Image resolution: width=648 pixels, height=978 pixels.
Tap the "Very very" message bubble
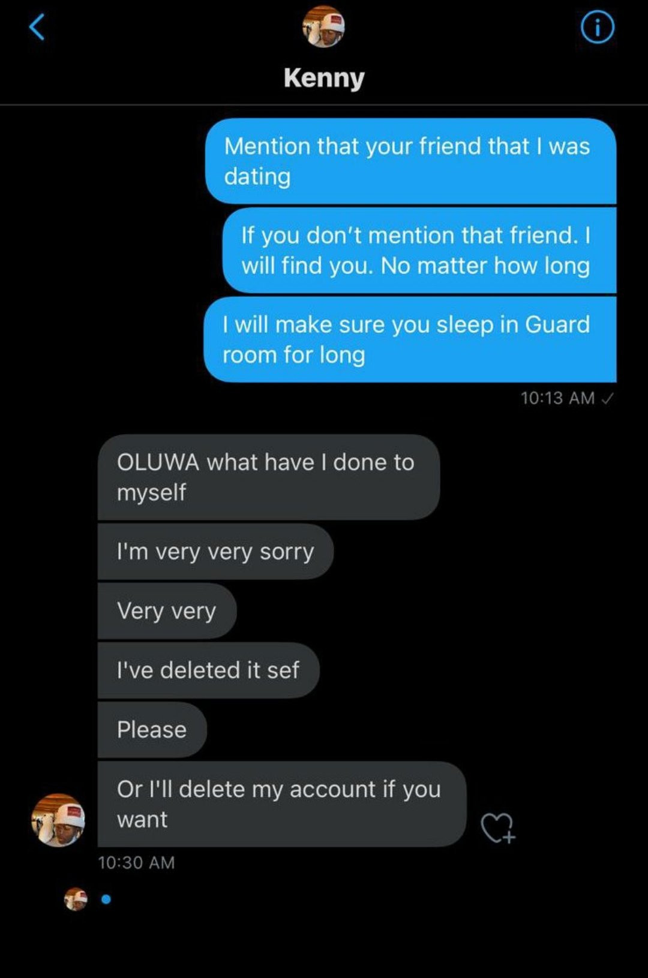[x=167, y=611]
